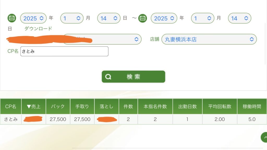Open the end day 14 dropdown
Screen dimensions: 267x150
tap(239, 18)
